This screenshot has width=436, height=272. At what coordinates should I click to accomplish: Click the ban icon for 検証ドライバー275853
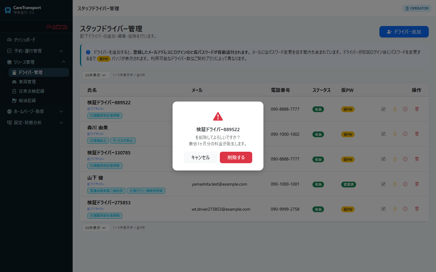pyautogui.click(x=405, y=209)
